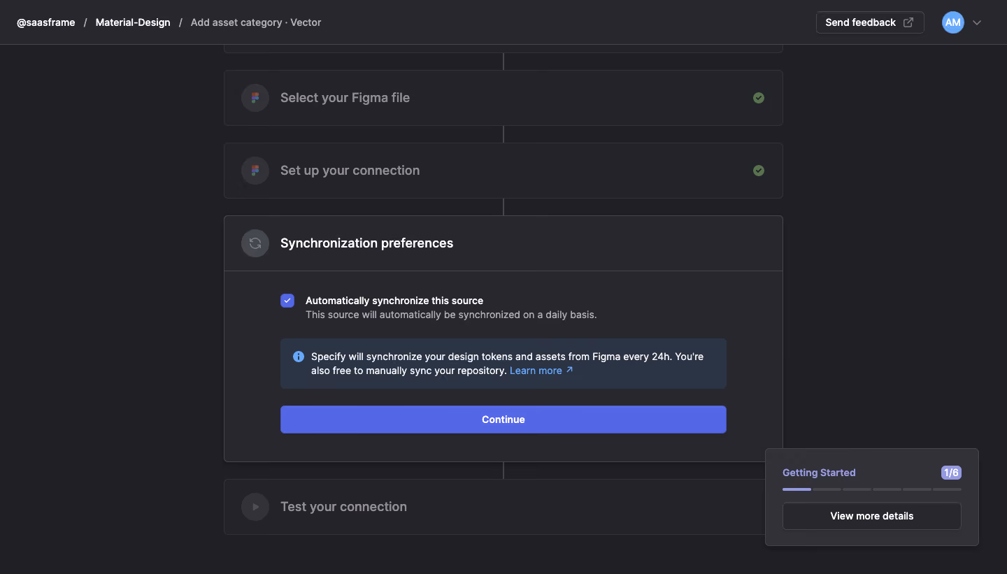Viewport: 1007px width, 574px height.
Task: Click 'This source will automatically be synchronized' description
Action: pos(451,315)
